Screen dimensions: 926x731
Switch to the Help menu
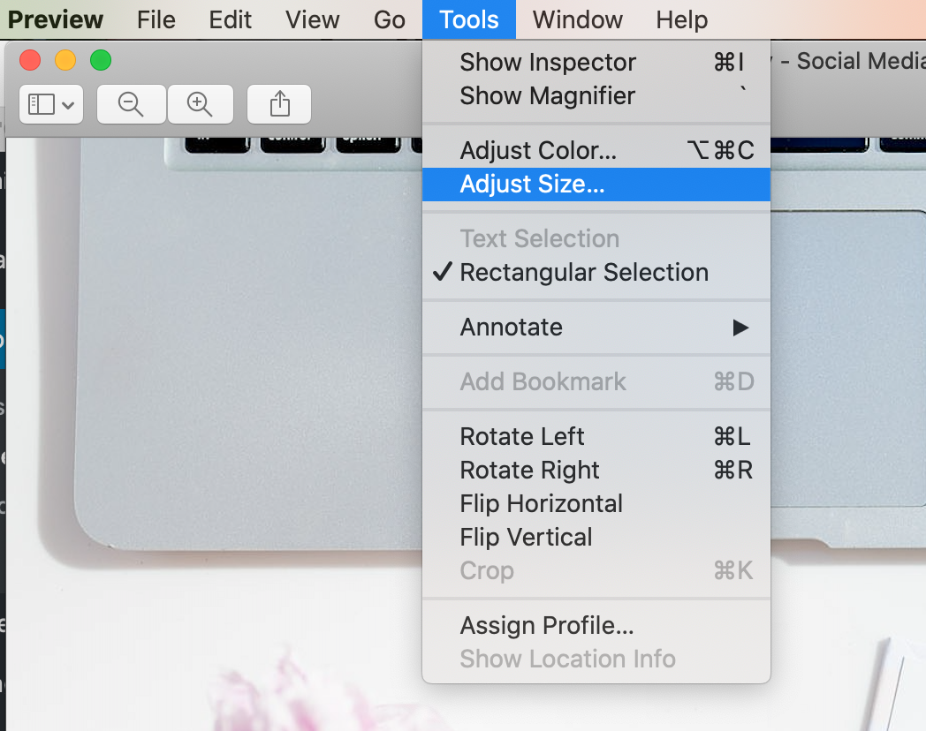tap(681, 19)
